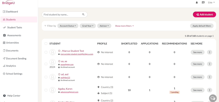Viewport: 219px width, 102px height.
Task: Select checkbox for Agaba, Karen
Action: [x=46, y=90]
